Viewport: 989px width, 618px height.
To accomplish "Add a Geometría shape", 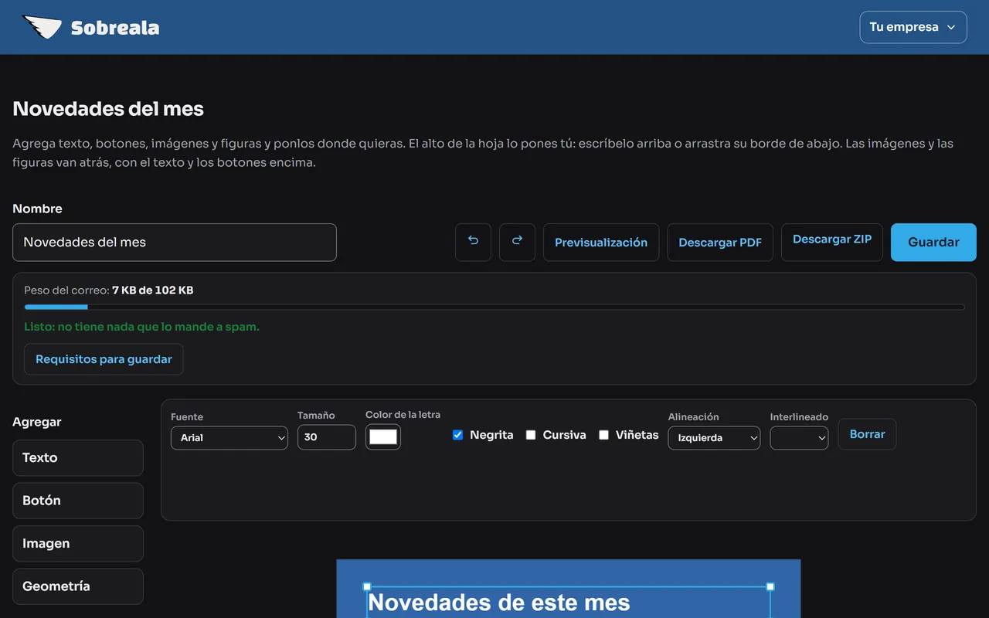I will tap(78, 586).
